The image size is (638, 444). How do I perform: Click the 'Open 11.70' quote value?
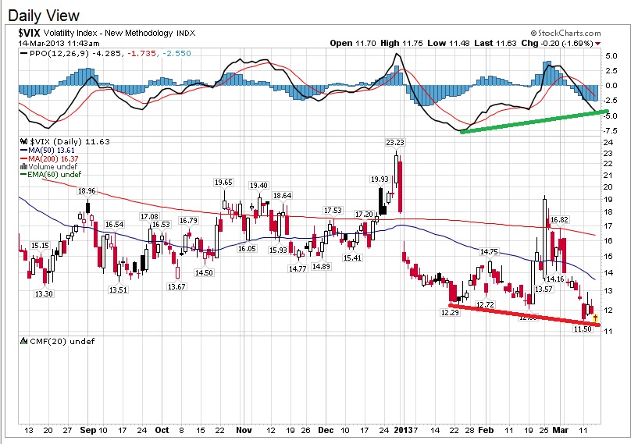353,43
